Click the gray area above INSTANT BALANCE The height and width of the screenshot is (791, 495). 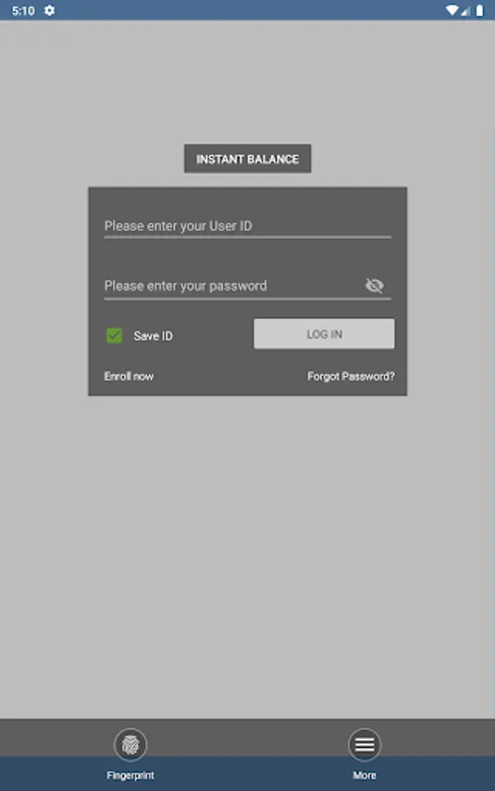pyautogui.click(x=247, y=81)
